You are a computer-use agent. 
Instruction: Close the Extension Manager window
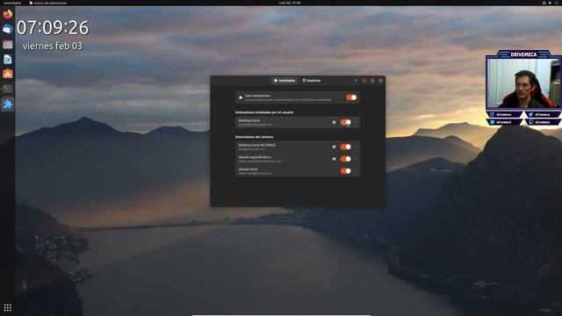(x=380, y=81)
